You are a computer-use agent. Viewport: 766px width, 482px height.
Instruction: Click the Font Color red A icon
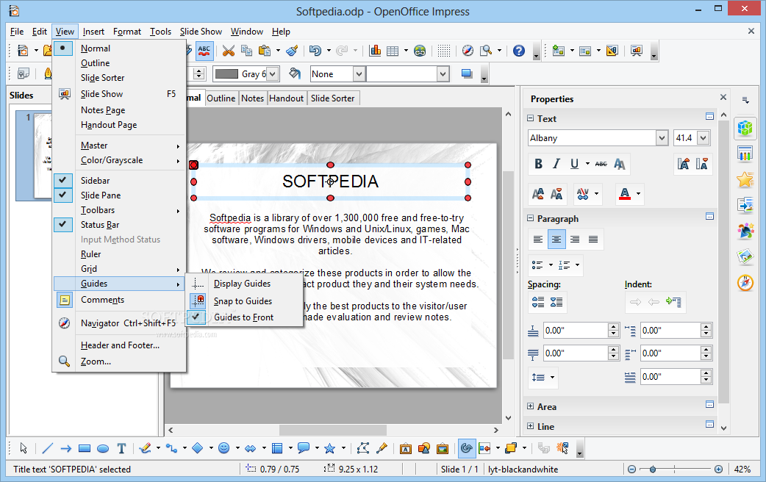[625, 195]
